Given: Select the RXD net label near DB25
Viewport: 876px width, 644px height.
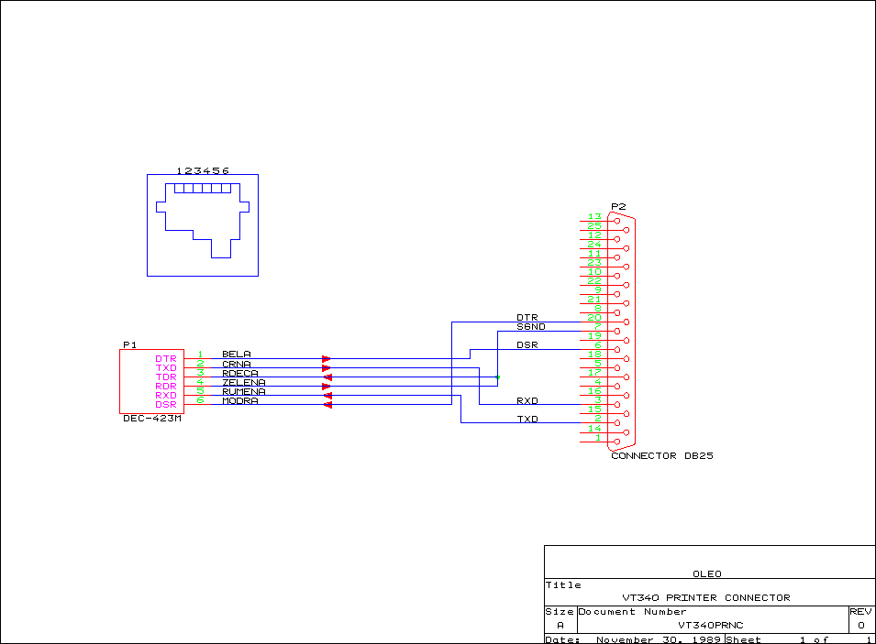Looking at the screenshot, I should [x=527, y=400].
